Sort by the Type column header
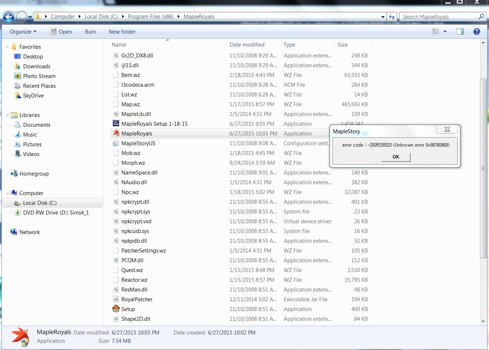This screenshot has width=489, height=350. 308,45
